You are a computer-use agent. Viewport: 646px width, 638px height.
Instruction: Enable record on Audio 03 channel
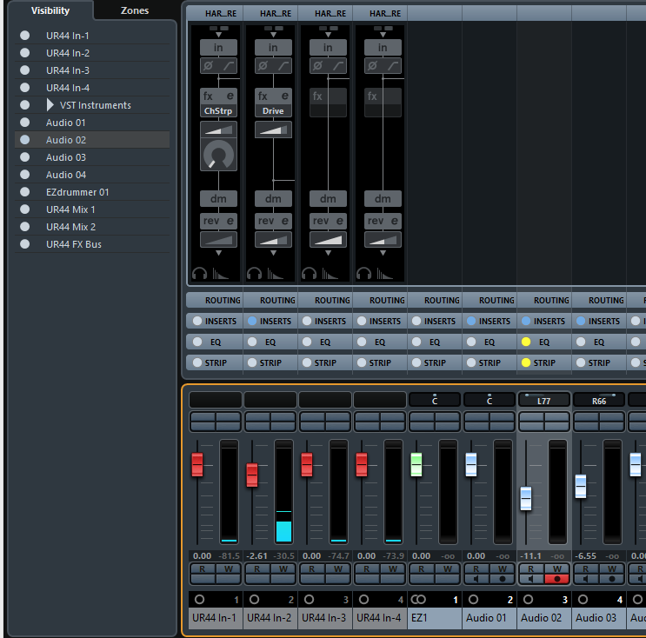[x=612, y=579]
